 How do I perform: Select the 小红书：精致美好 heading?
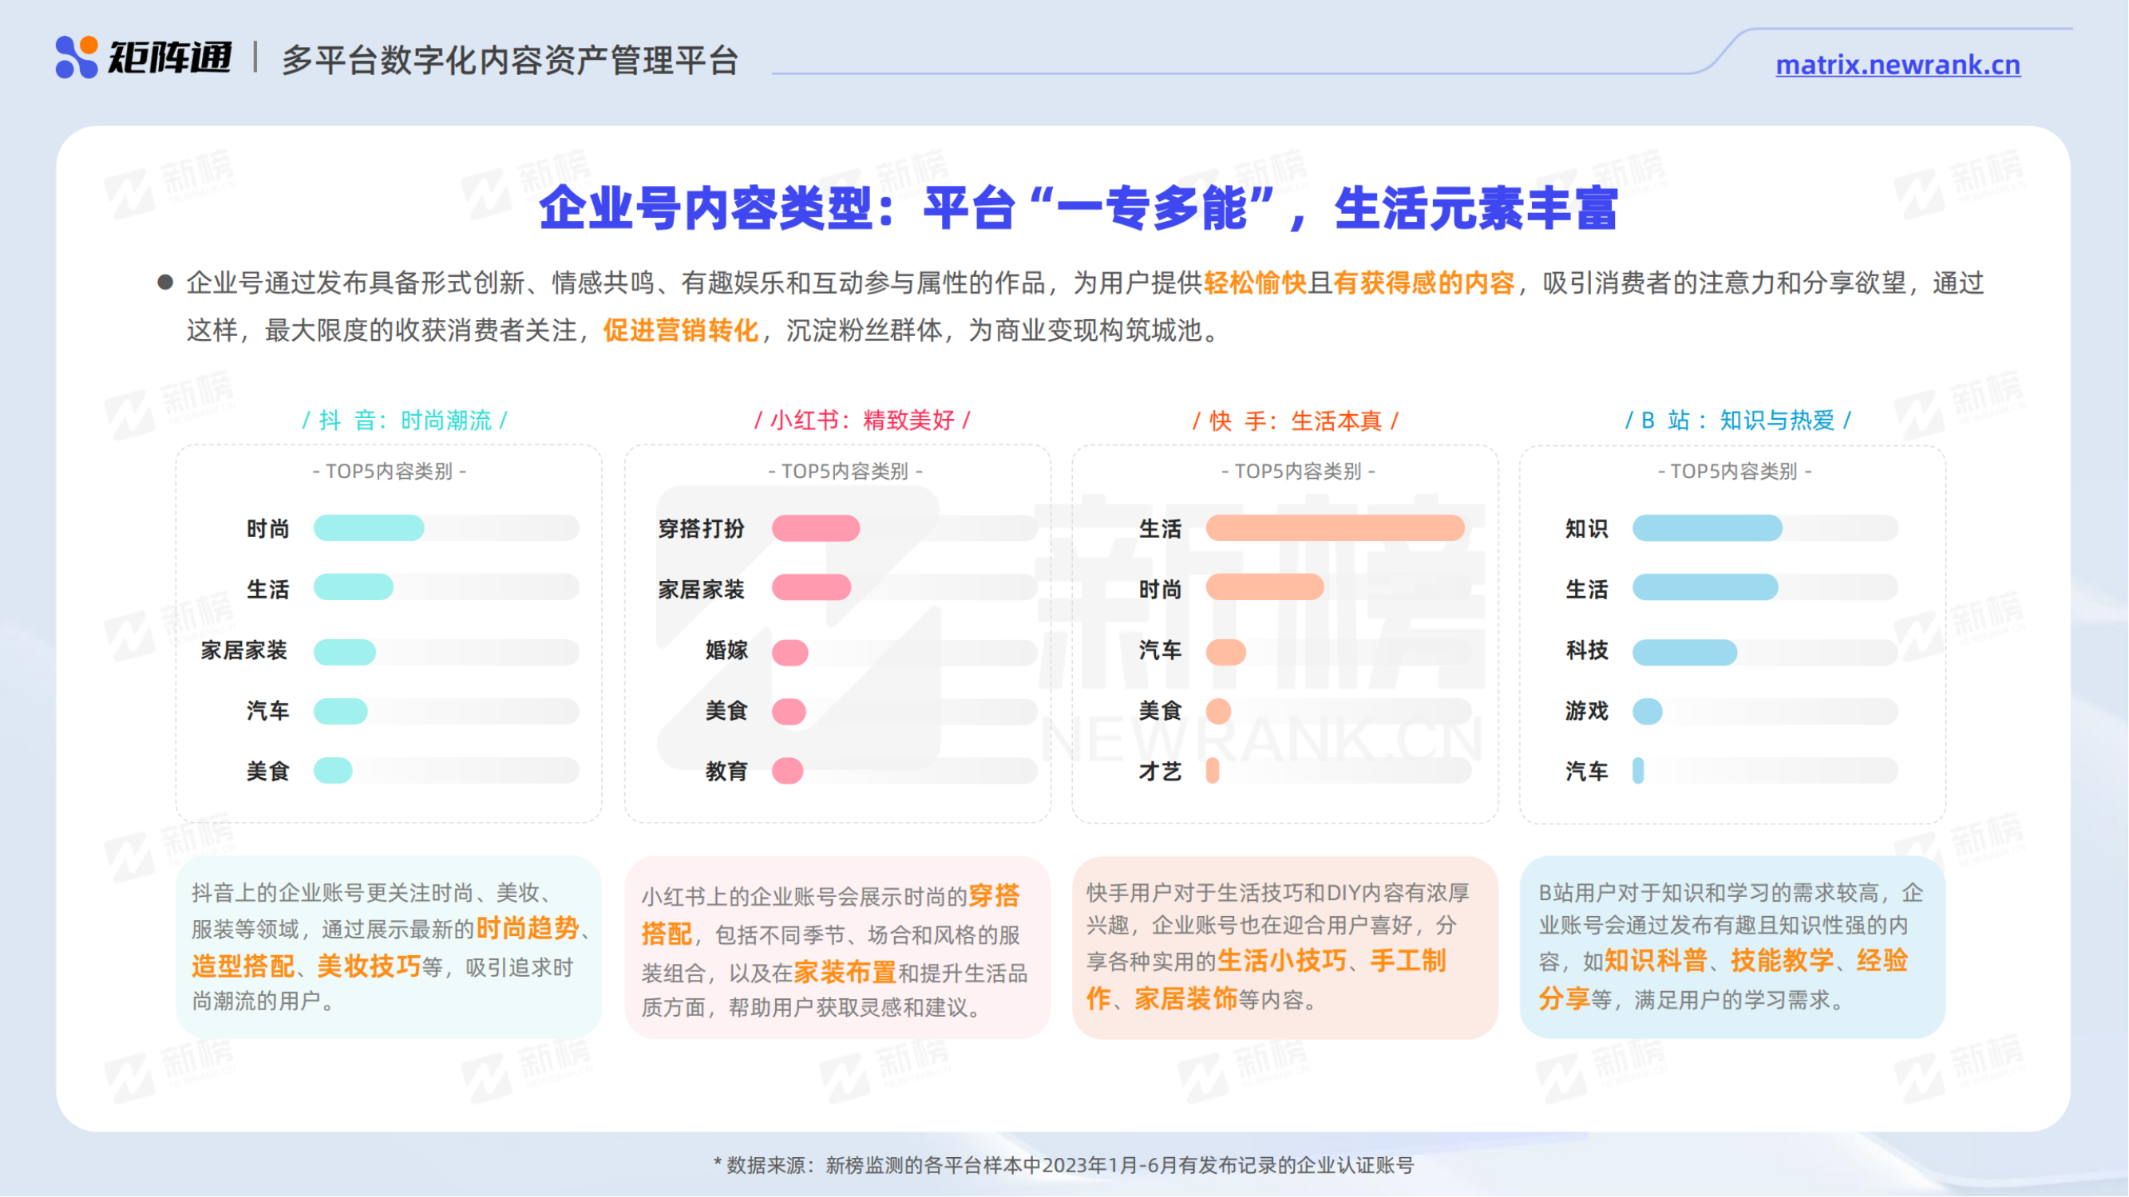coord(862,420)
